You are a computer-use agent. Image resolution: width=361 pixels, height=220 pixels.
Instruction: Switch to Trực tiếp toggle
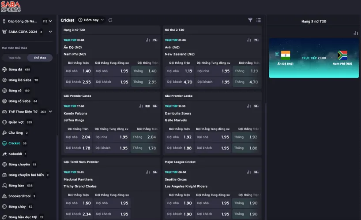tap(15, 58)
